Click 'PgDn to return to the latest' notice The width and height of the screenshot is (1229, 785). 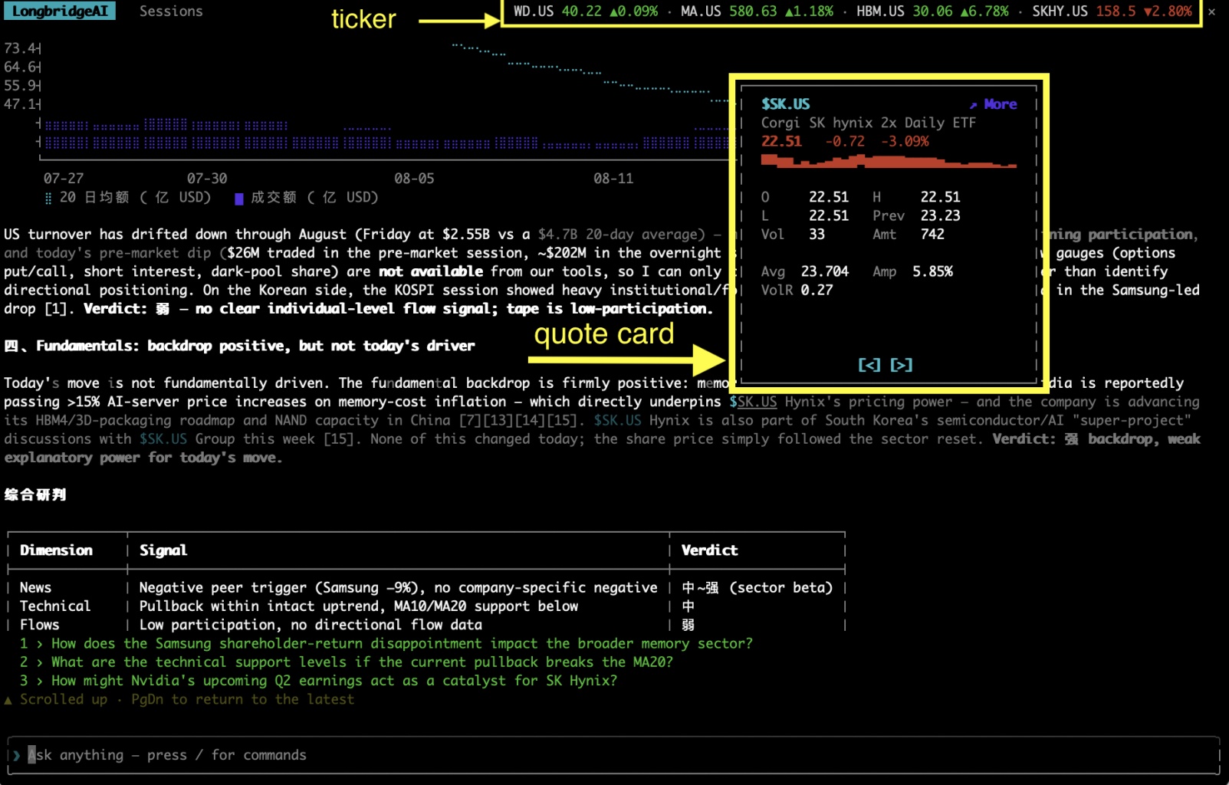[242, 699]
